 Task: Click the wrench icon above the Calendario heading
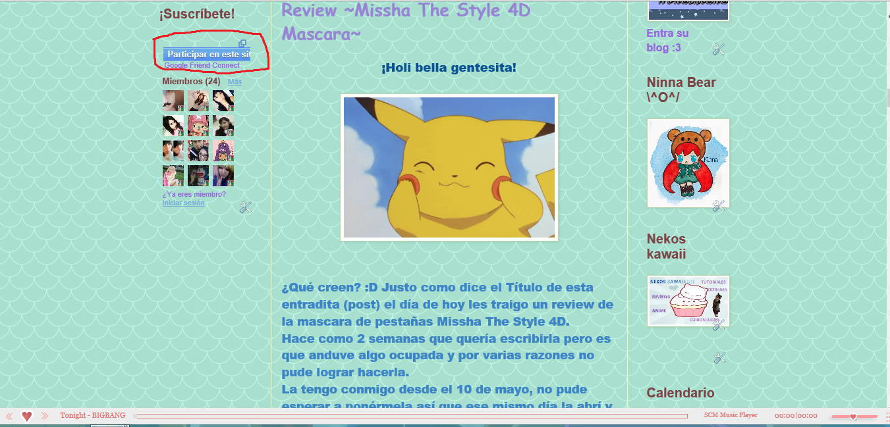(719, 358)
